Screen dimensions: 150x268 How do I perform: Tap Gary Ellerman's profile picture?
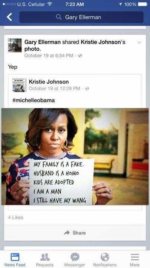15,45
